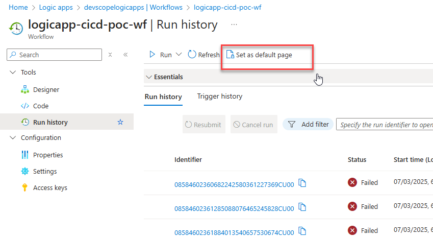Copy the second run identifier

pos(302,207)
